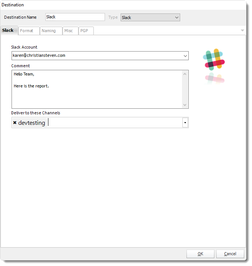
Task: Click the 'Slack Account' label
Action: click(x=24, y=47)
